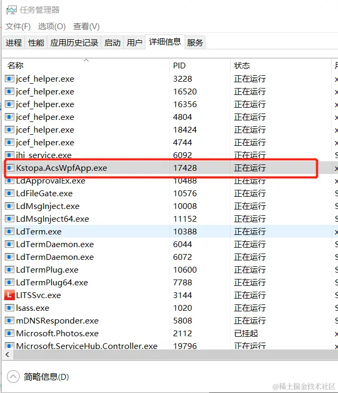Click the icon beside lsass.exe

[10, 308]
